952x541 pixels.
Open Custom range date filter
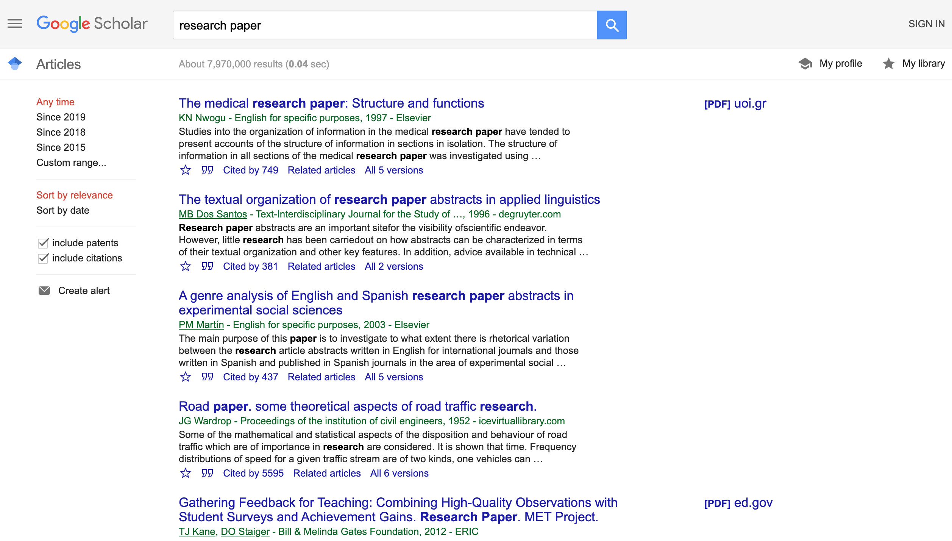(x=71, y=163)
